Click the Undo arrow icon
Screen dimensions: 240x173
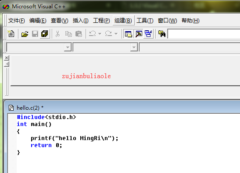point(93,33)
